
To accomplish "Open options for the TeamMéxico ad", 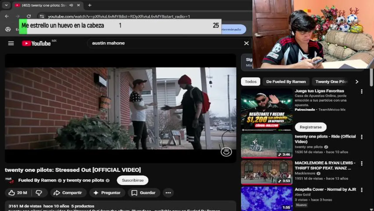I will click(x=362, y=91).
